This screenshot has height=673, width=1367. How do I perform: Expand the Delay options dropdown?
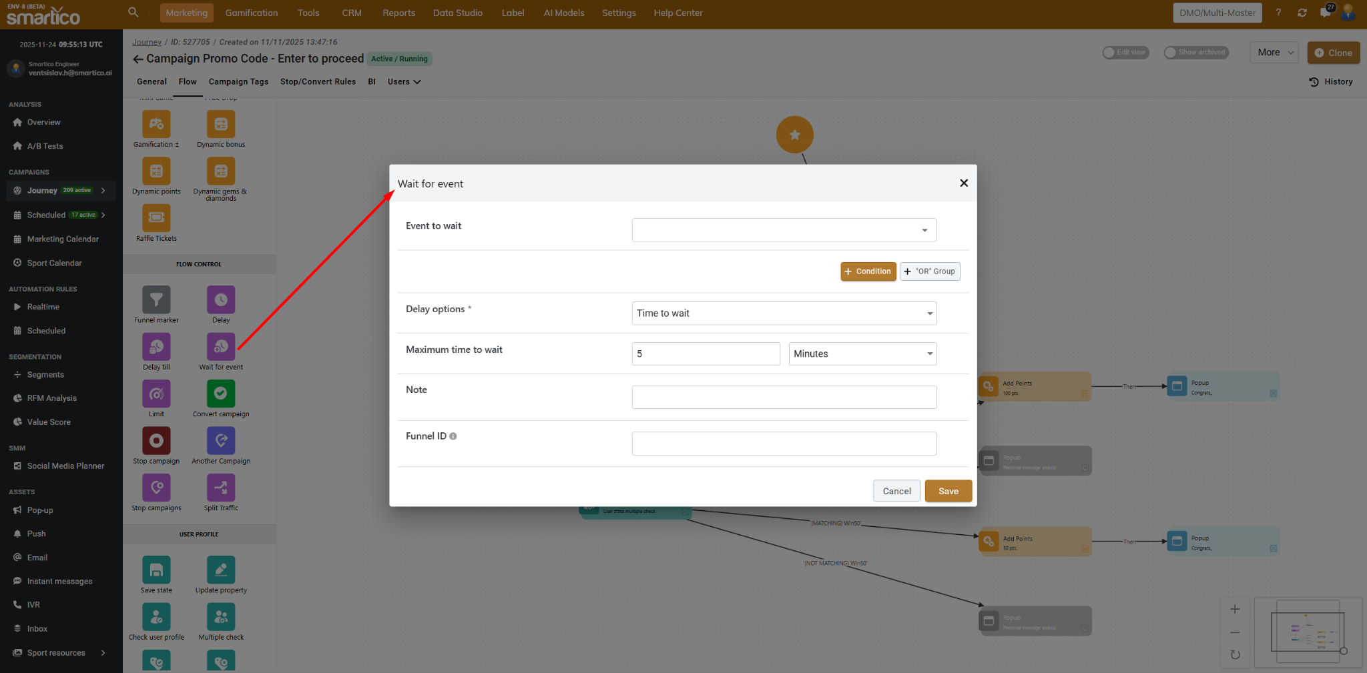click(x=784, y=313)
